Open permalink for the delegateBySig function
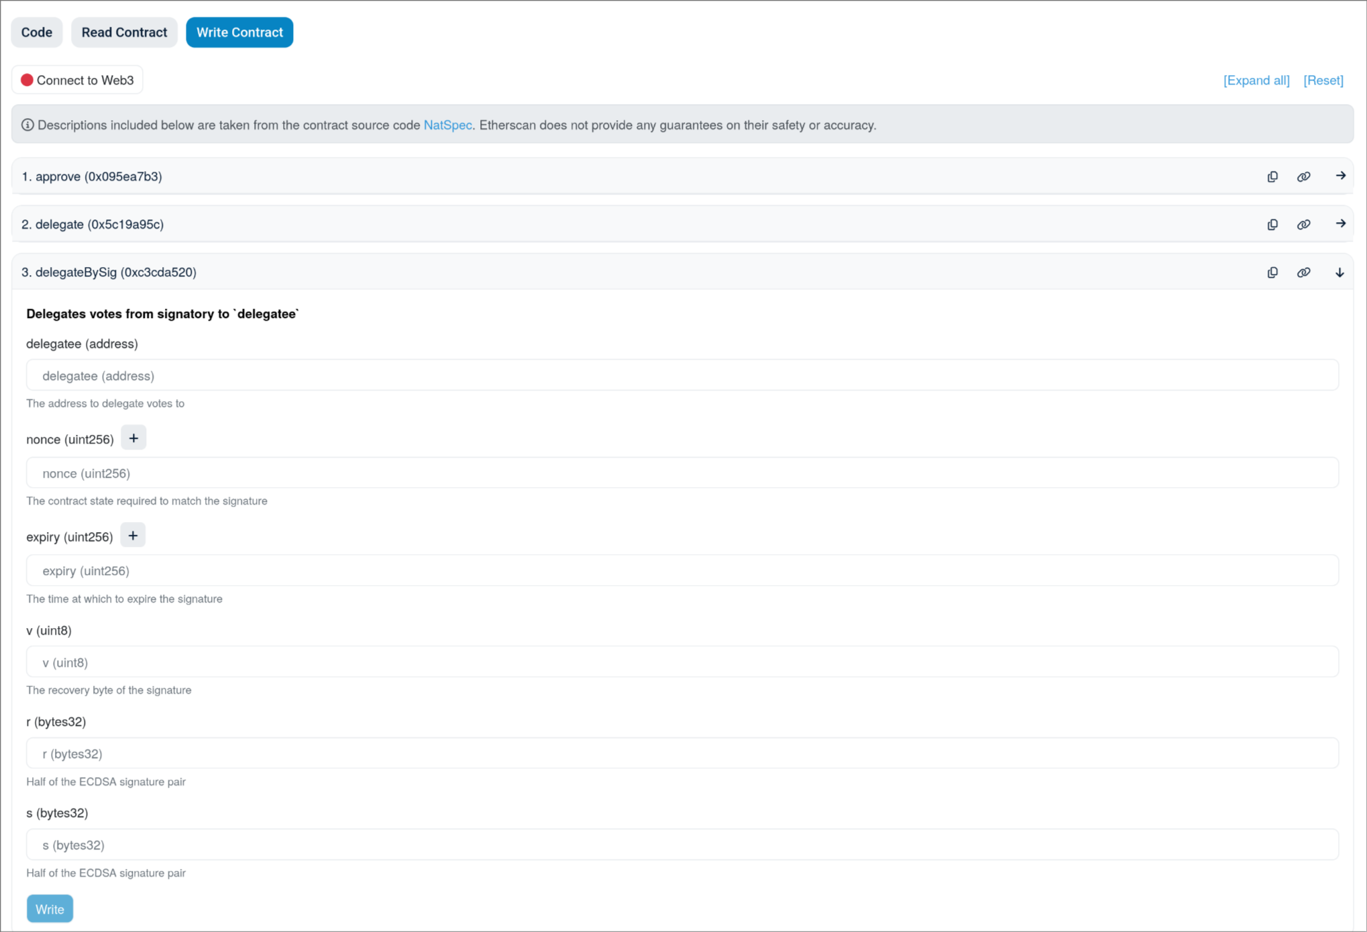 pos(1304,272)
